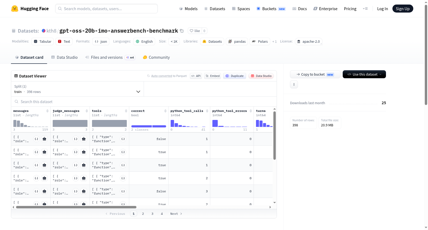Expand JSON of judge_messages cell in third row
The width and height of the screenshot is (428, 230).
[76, 165]
